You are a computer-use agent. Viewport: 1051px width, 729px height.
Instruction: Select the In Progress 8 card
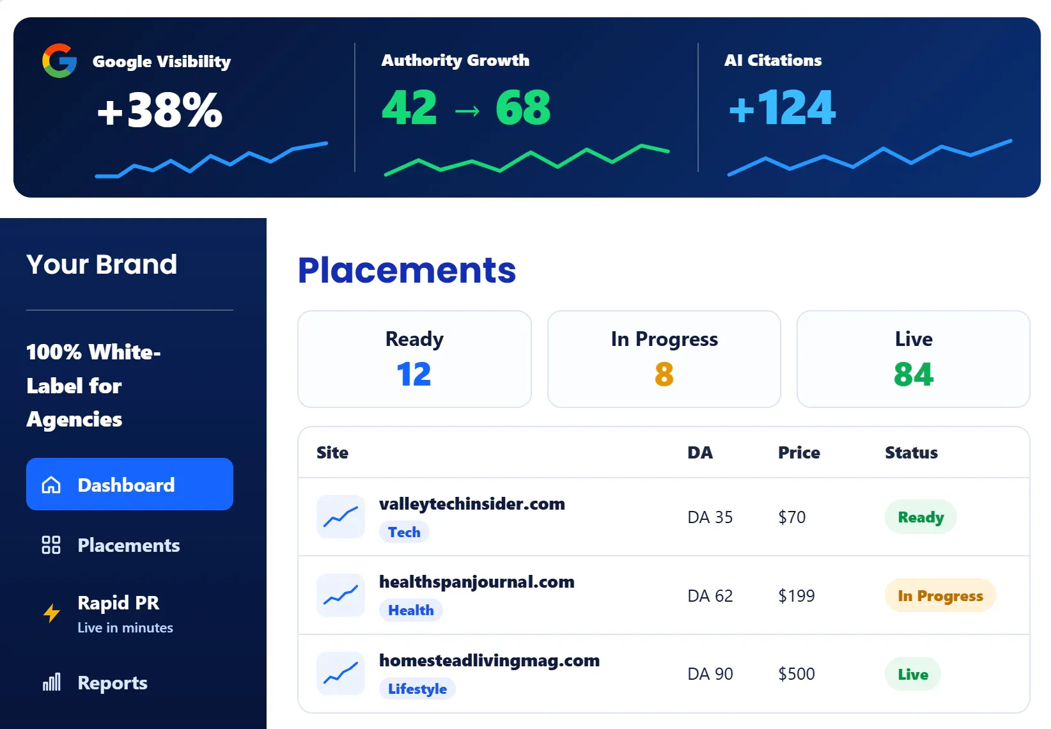(x=664, y=359)
